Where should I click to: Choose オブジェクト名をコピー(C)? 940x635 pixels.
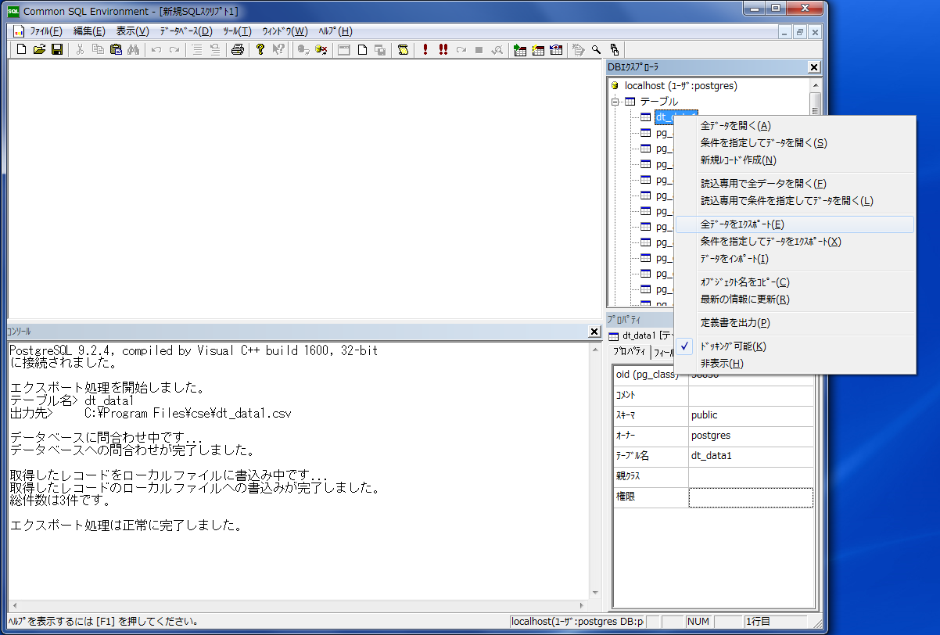[795, 282]
